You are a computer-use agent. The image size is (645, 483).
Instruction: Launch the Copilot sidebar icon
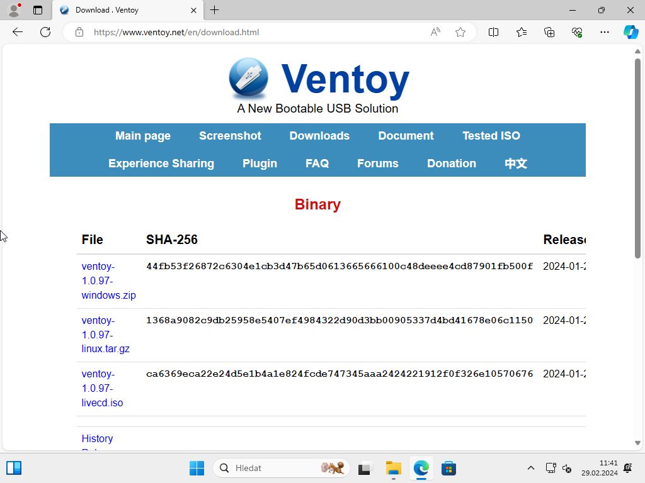pyautogui.click(x=631, y=32)
